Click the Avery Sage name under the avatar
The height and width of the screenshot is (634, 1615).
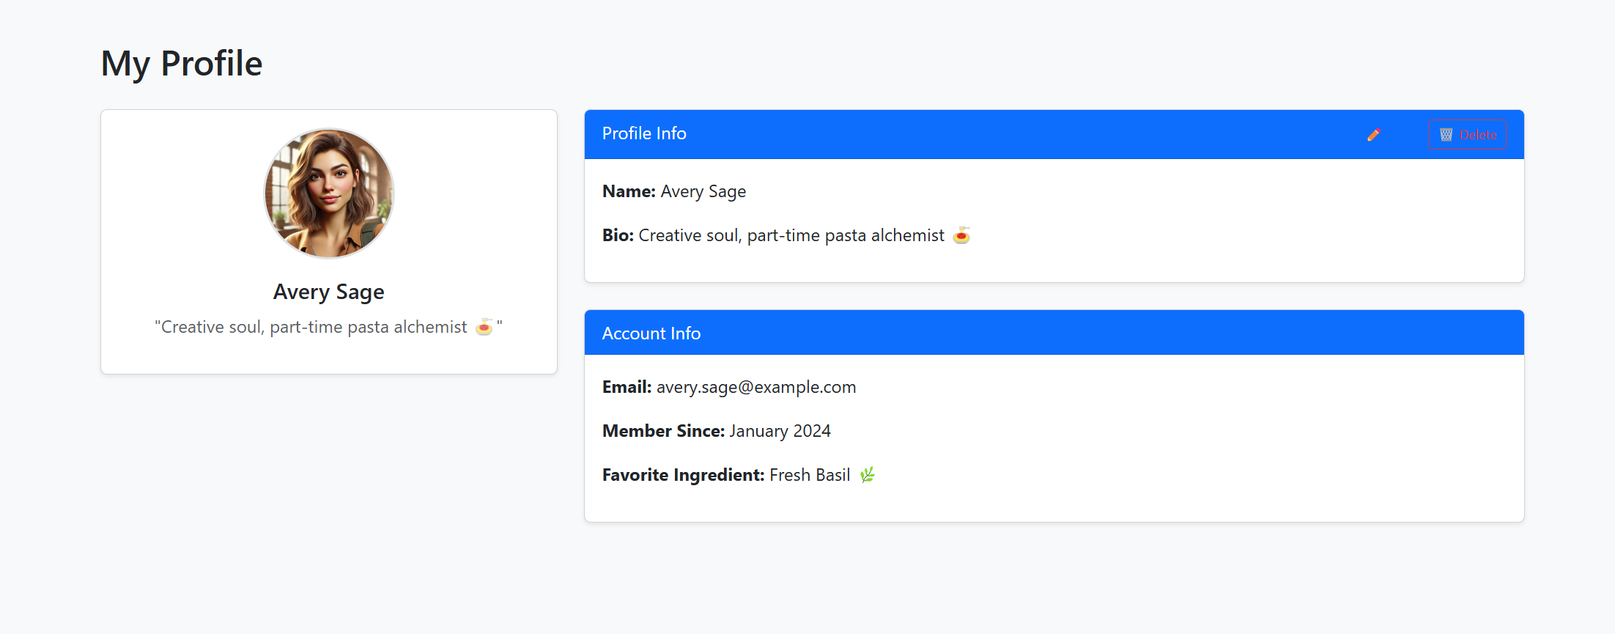[x=329, y=292]
